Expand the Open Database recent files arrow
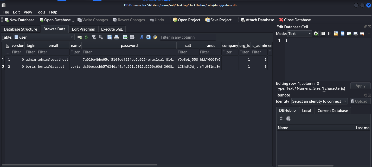 [x=73, y=21]
